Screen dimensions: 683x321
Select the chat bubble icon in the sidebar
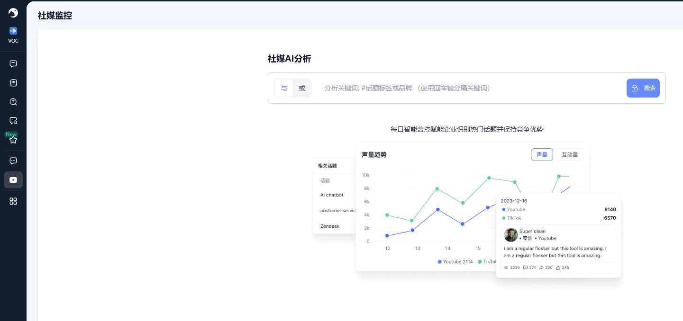coord(13,64)
